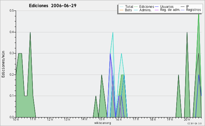Screen dimensions: 205x126
Task: Click the 'wikiscan.org' footer text
Action: pyautogui.click(x=102, y=123)
